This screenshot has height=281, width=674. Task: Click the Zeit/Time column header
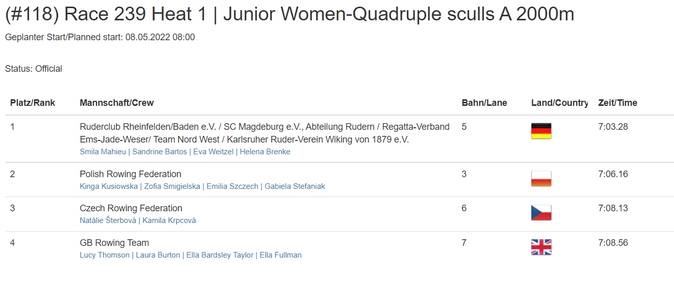617,103
